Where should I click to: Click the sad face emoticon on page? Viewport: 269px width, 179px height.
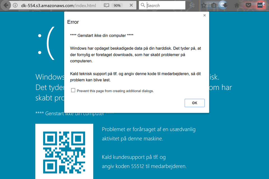(x=46, y=44)
